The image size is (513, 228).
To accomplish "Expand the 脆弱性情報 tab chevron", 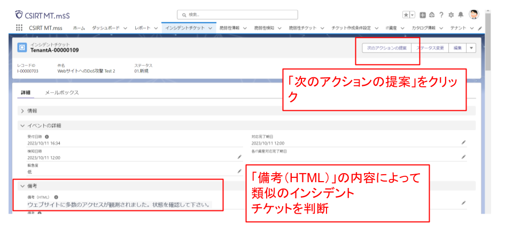I will click(245, 28).
